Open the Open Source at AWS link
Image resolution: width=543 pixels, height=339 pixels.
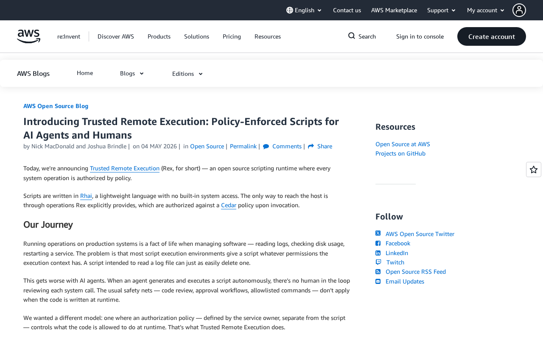[403, 144]
